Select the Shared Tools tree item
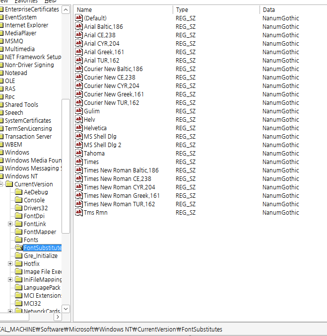 (21, 104)
